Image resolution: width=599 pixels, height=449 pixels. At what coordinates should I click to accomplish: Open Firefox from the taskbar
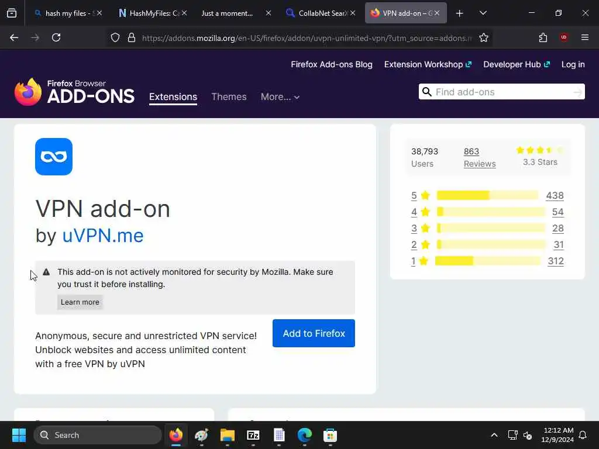[x=175, y=435]
